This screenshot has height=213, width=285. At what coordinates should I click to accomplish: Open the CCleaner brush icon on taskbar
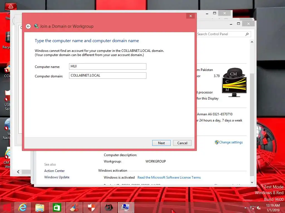pos(74,207)
